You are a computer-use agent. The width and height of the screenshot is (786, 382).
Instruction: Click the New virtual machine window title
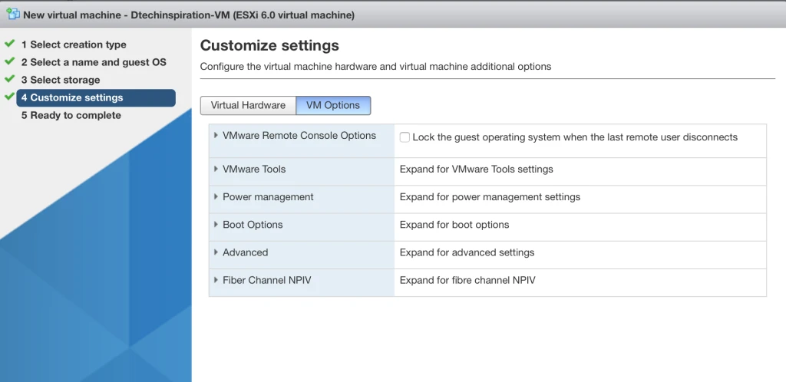(x=189, y=15)
